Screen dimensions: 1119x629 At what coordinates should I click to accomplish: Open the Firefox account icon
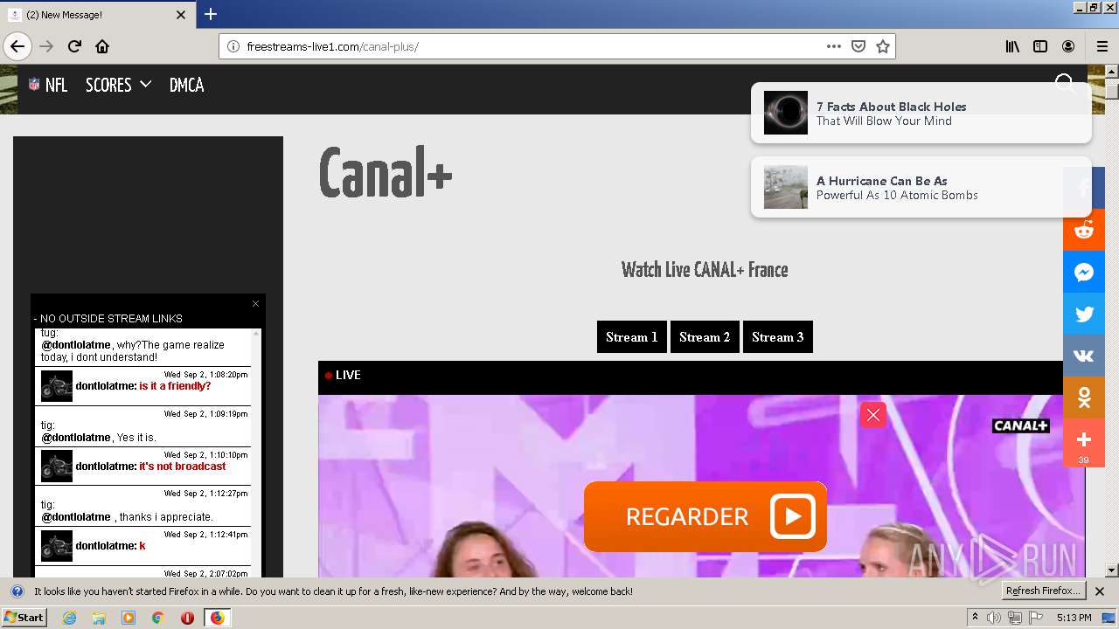click(1068, 46)
